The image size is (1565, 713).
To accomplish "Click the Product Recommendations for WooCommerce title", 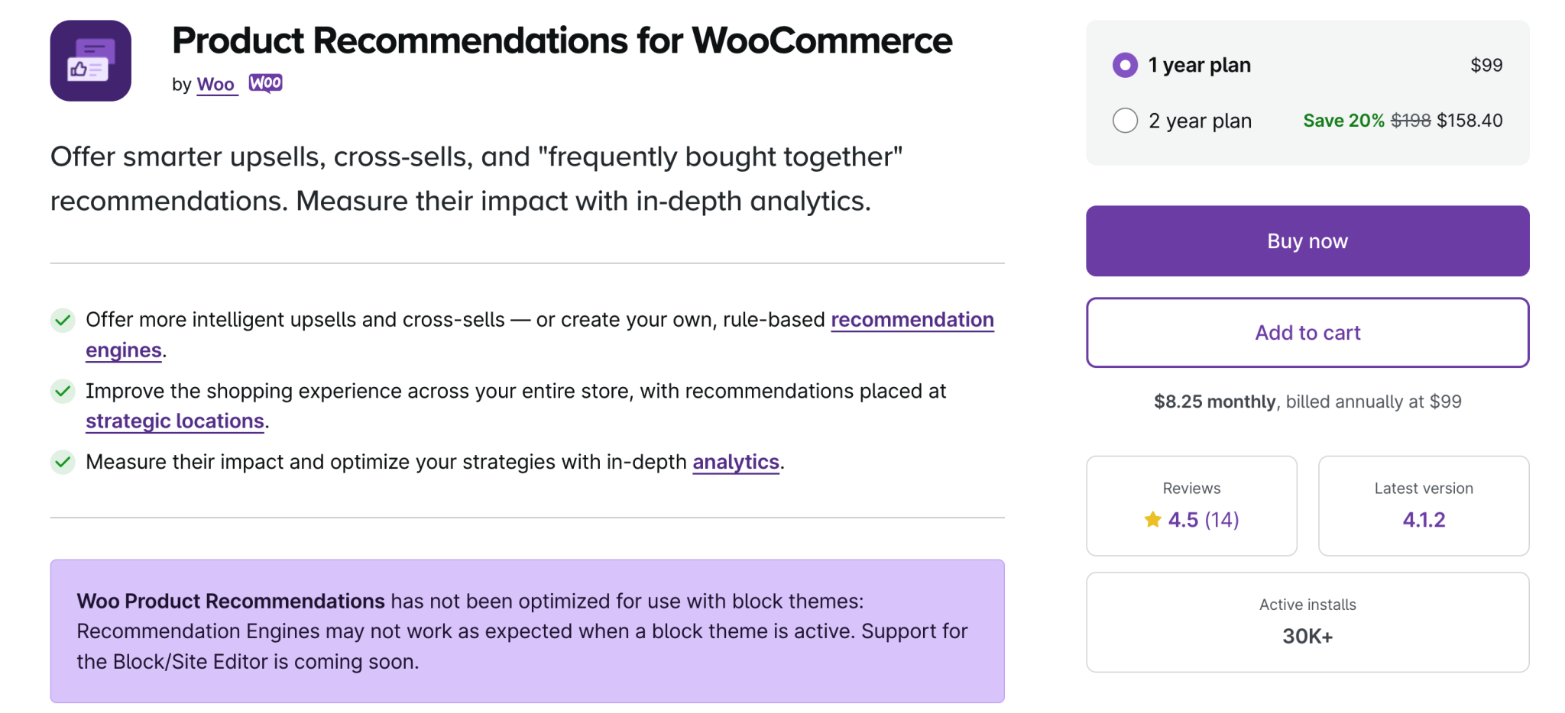I will click(x=562, y=41).
